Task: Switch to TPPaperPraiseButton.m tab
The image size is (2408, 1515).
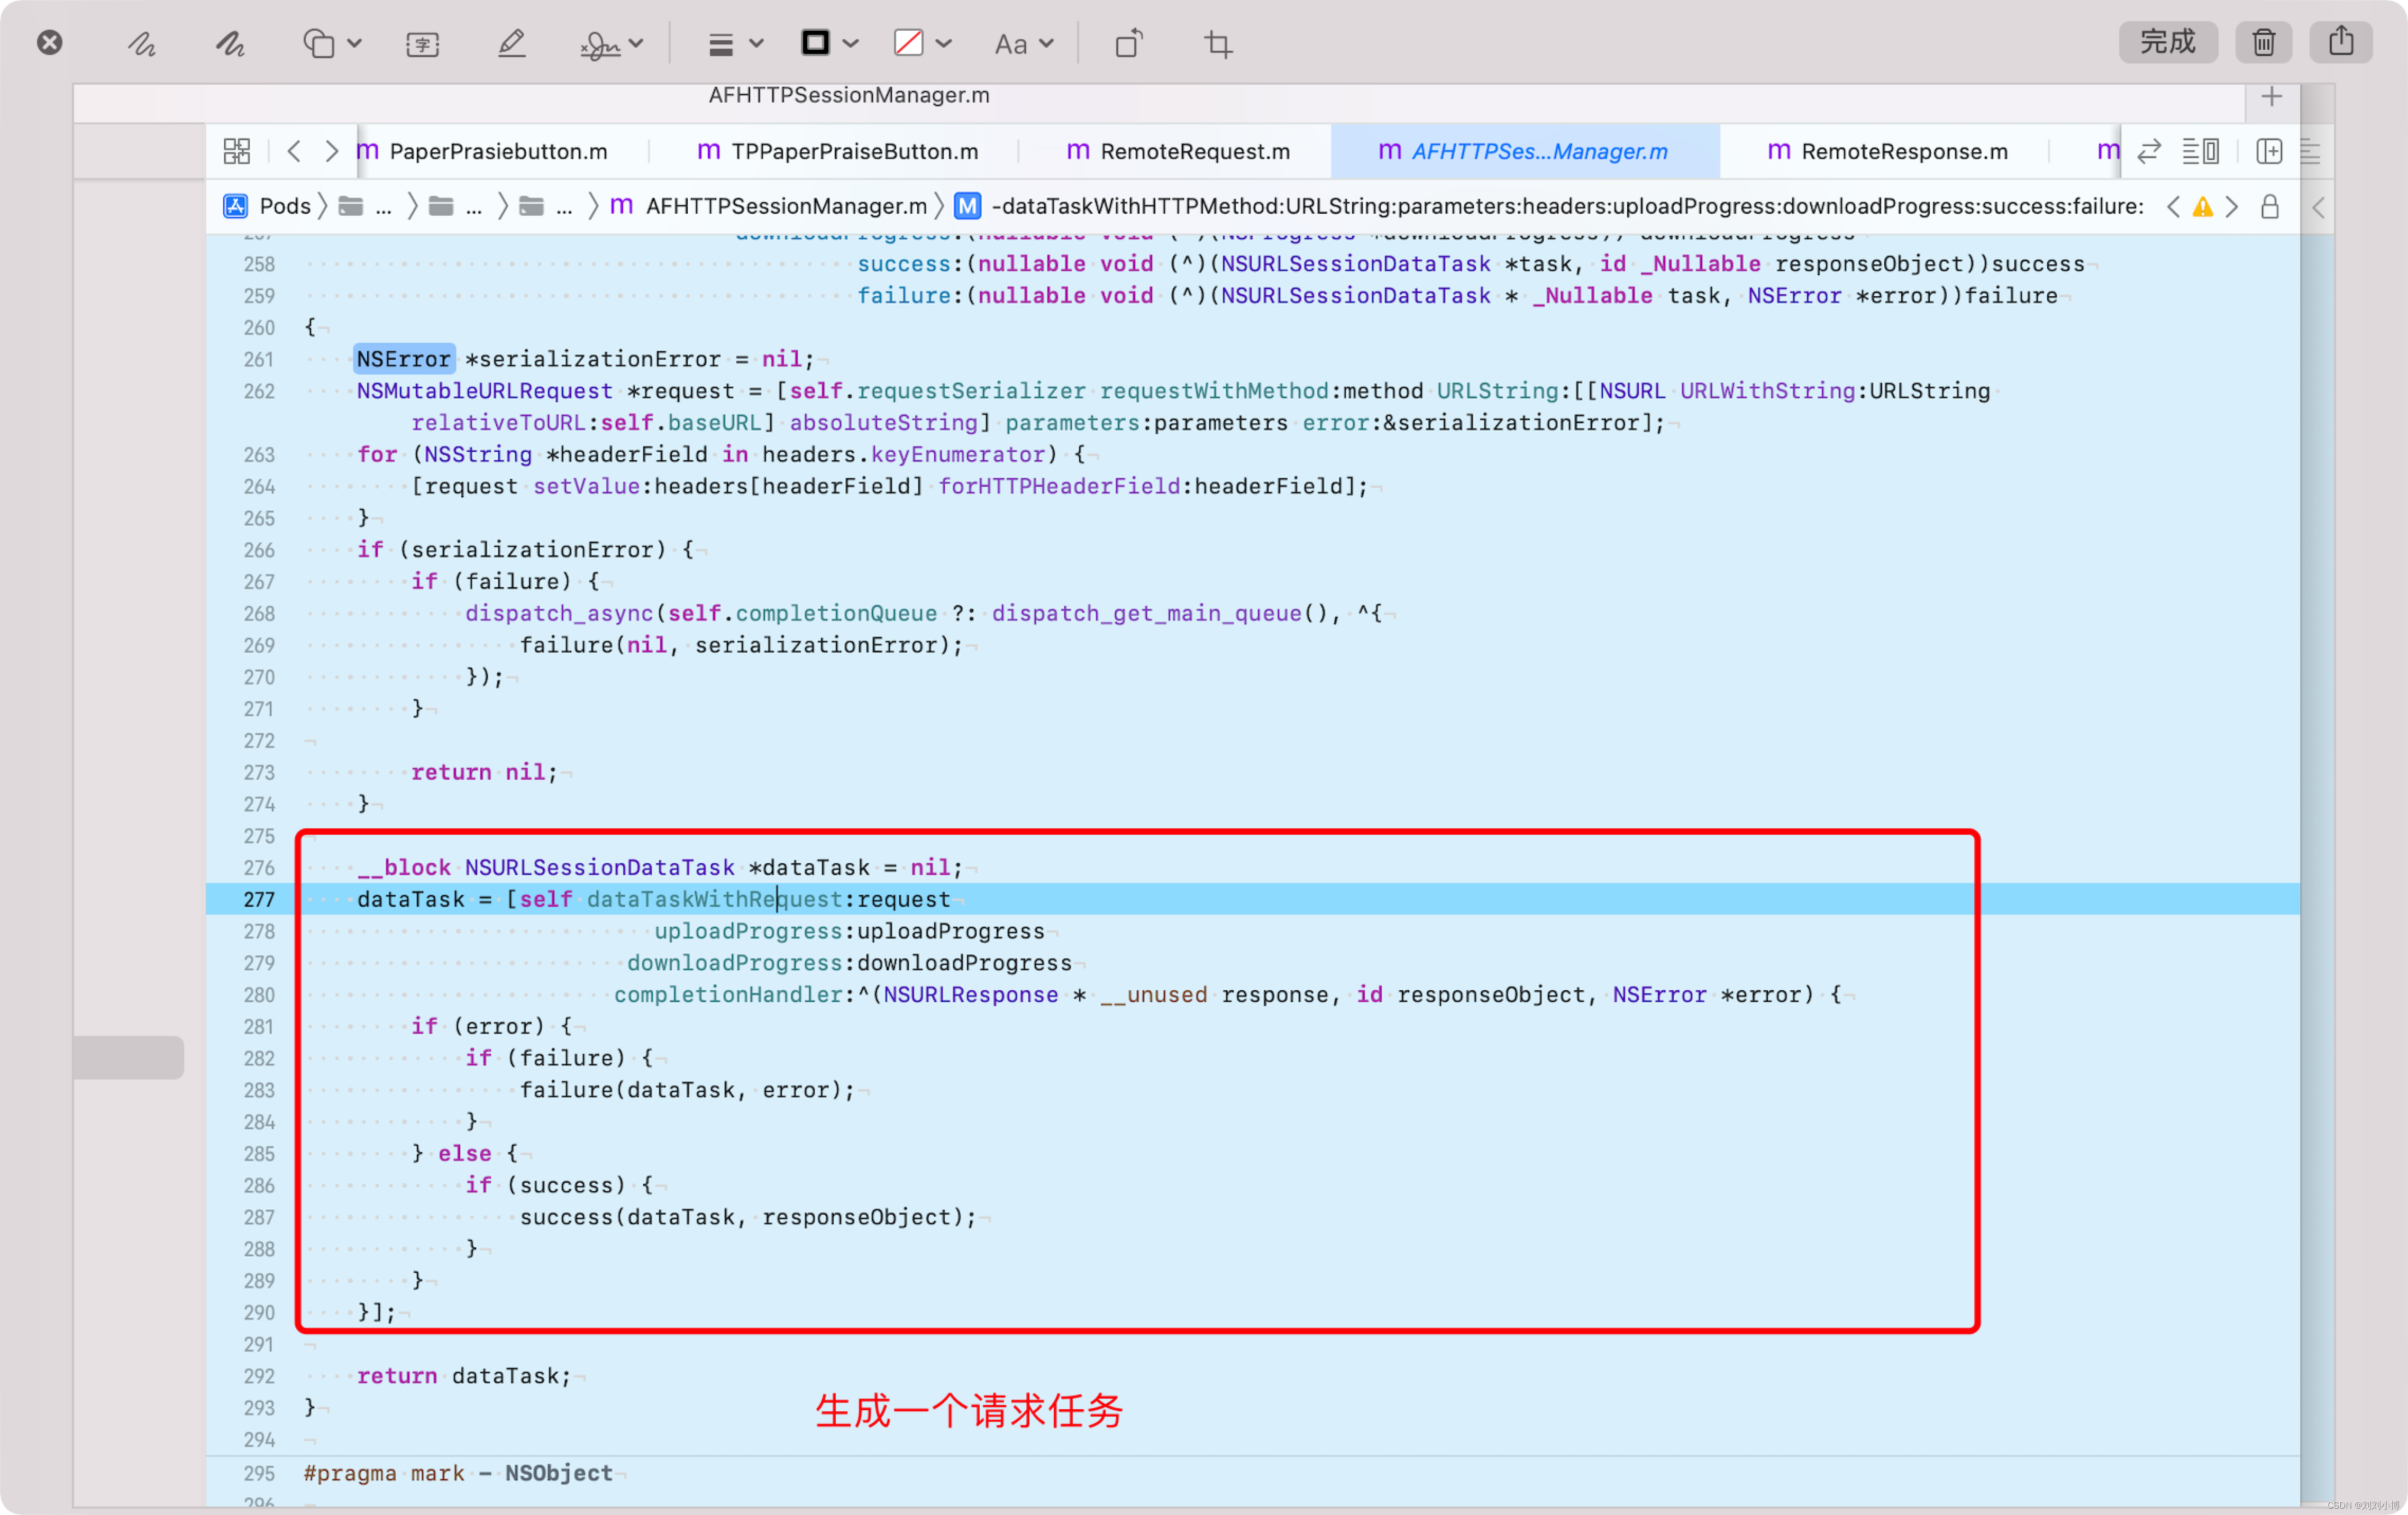Action: [838, 151]
